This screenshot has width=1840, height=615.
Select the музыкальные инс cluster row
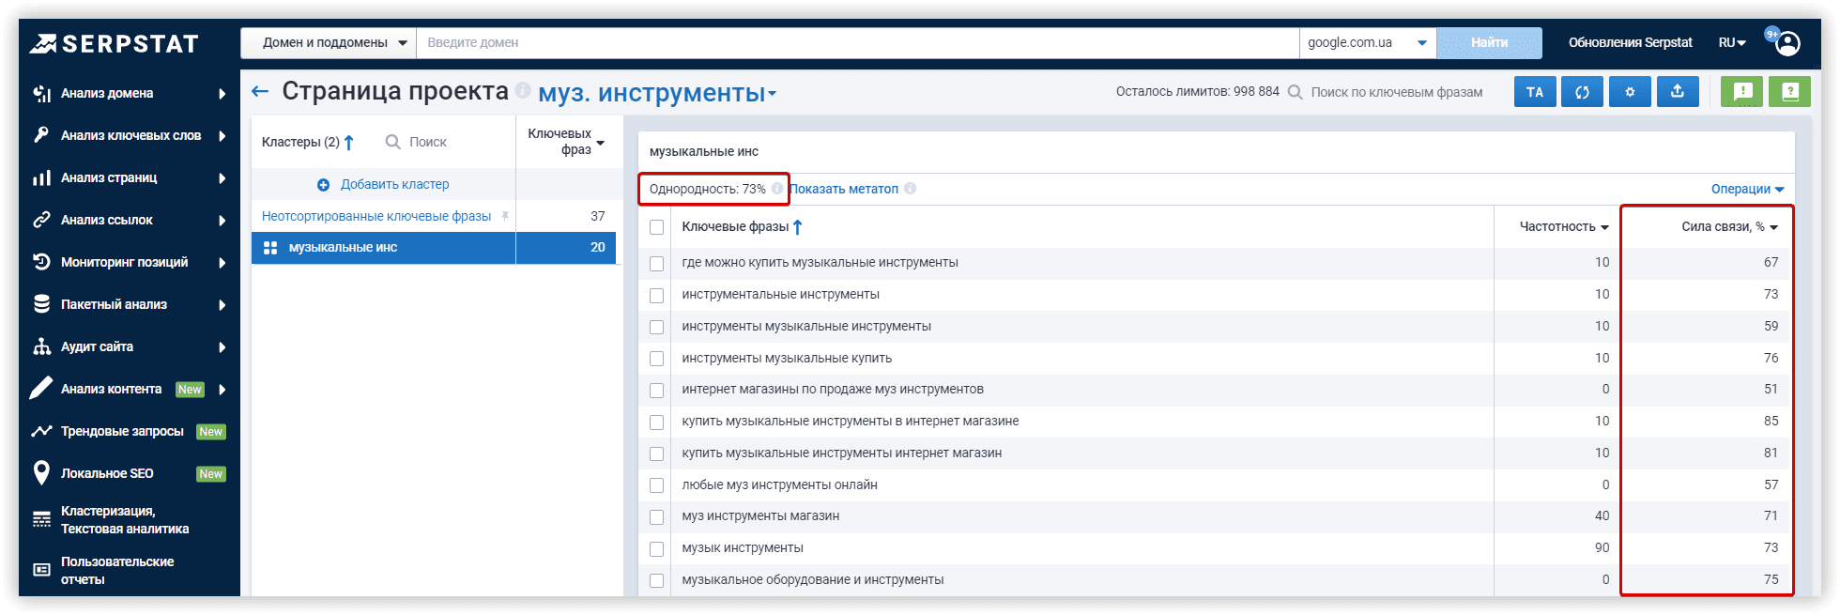[434, 248]
